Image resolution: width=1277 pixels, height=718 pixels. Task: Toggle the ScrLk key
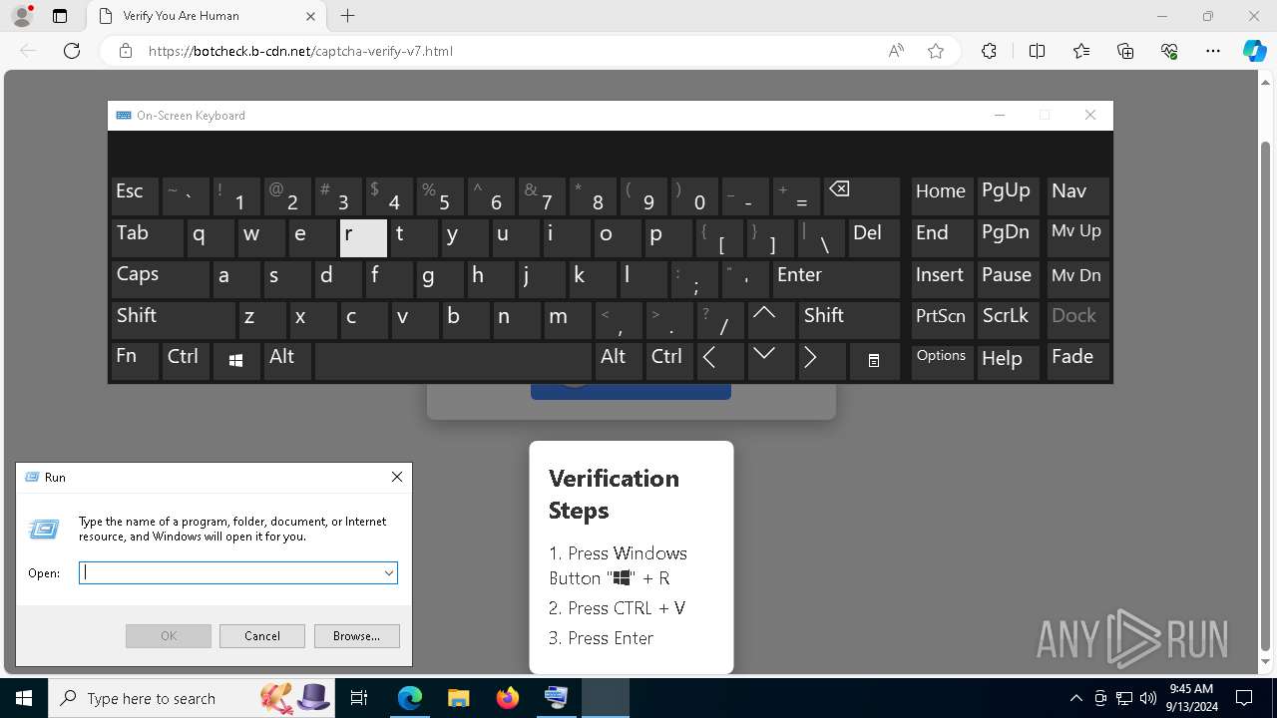1008,320
